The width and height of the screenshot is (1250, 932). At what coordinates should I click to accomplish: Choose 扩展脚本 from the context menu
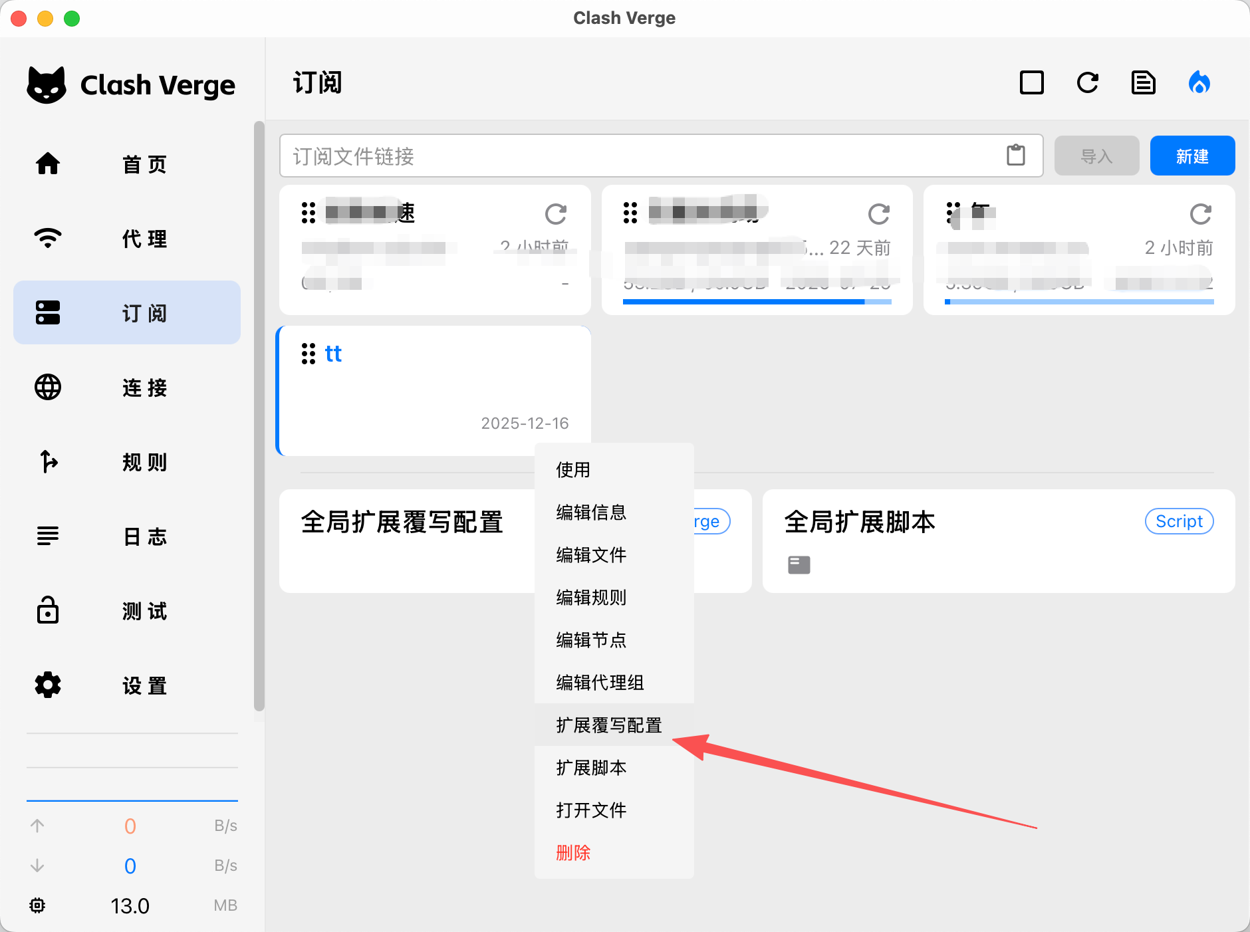pyautogui.click(x=591, y=767)
